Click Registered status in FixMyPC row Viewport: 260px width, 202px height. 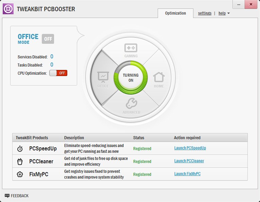click(x=142, y=175)
